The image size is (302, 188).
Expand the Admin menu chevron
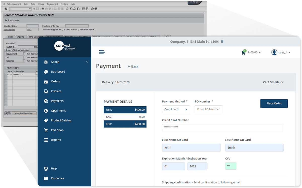pyautogui.click(x=87, y=62)
